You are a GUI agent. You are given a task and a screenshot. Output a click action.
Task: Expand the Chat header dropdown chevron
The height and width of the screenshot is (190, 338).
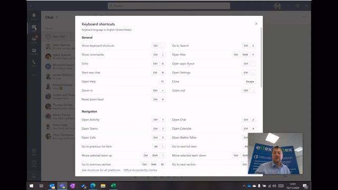(x=57, y=17)
